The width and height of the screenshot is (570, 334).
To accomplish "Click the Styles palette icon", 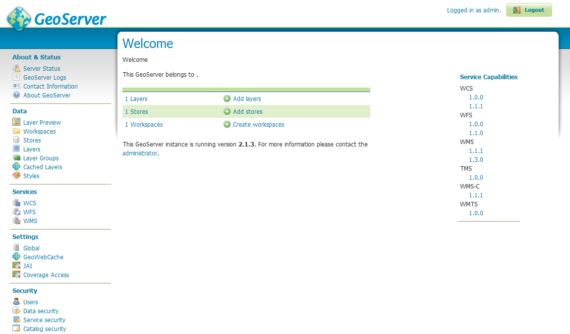I will click(16, 175).
